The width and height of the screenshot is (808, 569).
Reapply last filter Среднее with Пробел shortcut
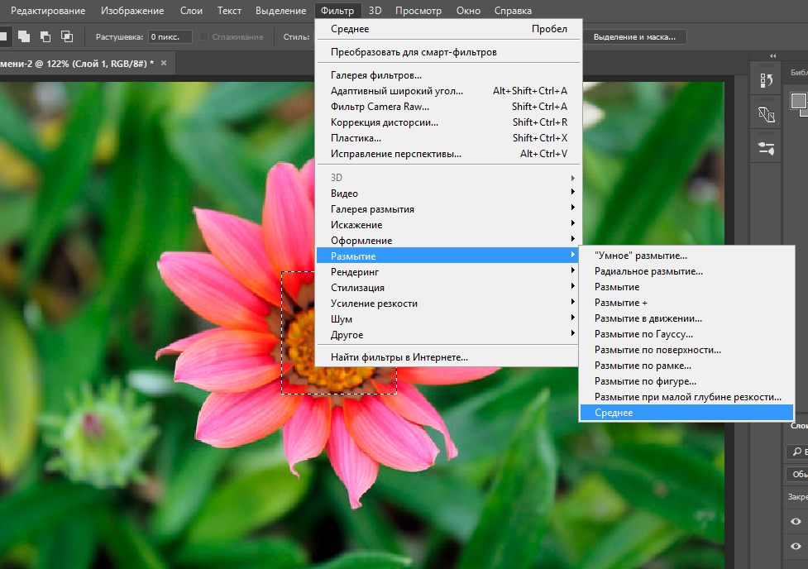click(448, 29)
